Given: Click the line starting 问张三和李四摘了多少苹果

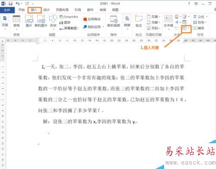Looking at the screenshot, I should (x=70, y=111).
